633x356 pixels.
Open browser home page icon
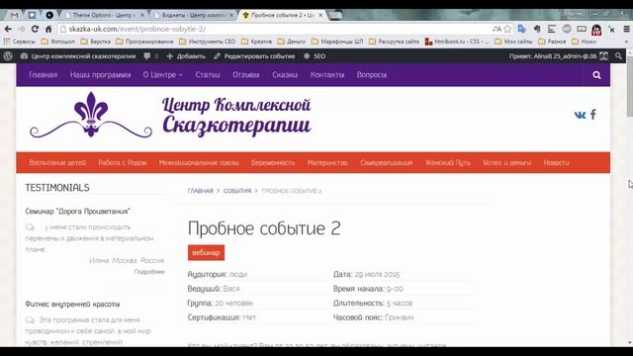point(48,29)
